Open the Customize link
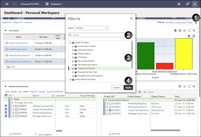Image resolution: width=201 pixels, height=137 pixels. [28, 22]
